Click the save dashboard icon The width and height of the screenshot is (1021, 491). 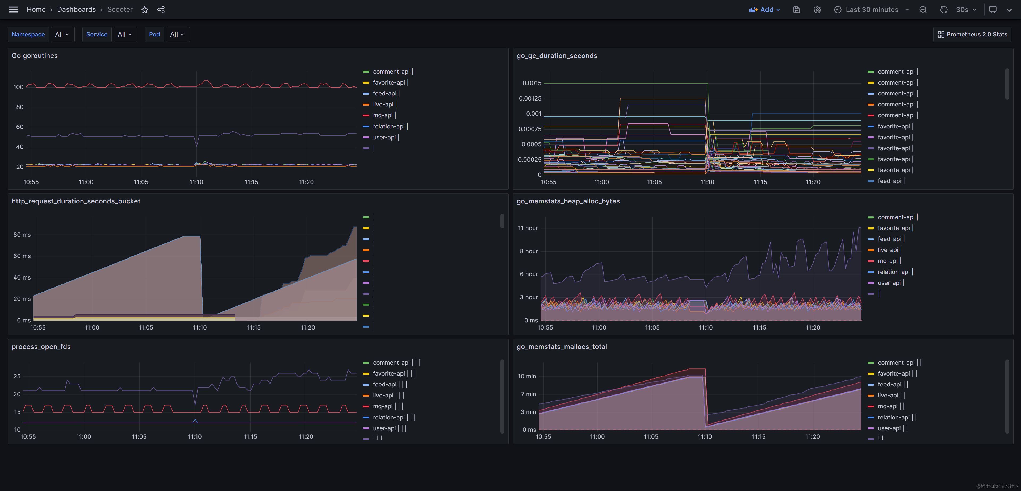click(x=797, y=10)
